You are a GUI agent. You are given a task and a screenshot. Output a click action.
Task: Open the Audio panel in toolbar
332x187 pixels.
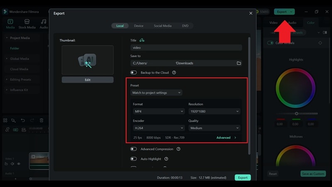tap(44, 24)
